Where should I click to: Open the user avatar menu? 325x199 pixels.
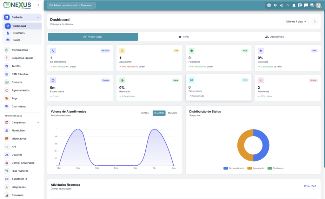pos(318,5)
